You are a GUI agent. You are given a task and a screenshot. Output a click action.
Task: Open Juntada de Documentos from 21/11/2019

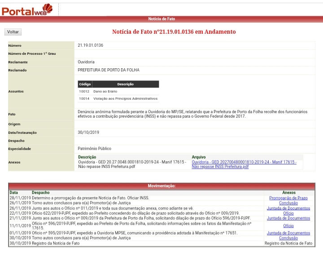(288, 218)
